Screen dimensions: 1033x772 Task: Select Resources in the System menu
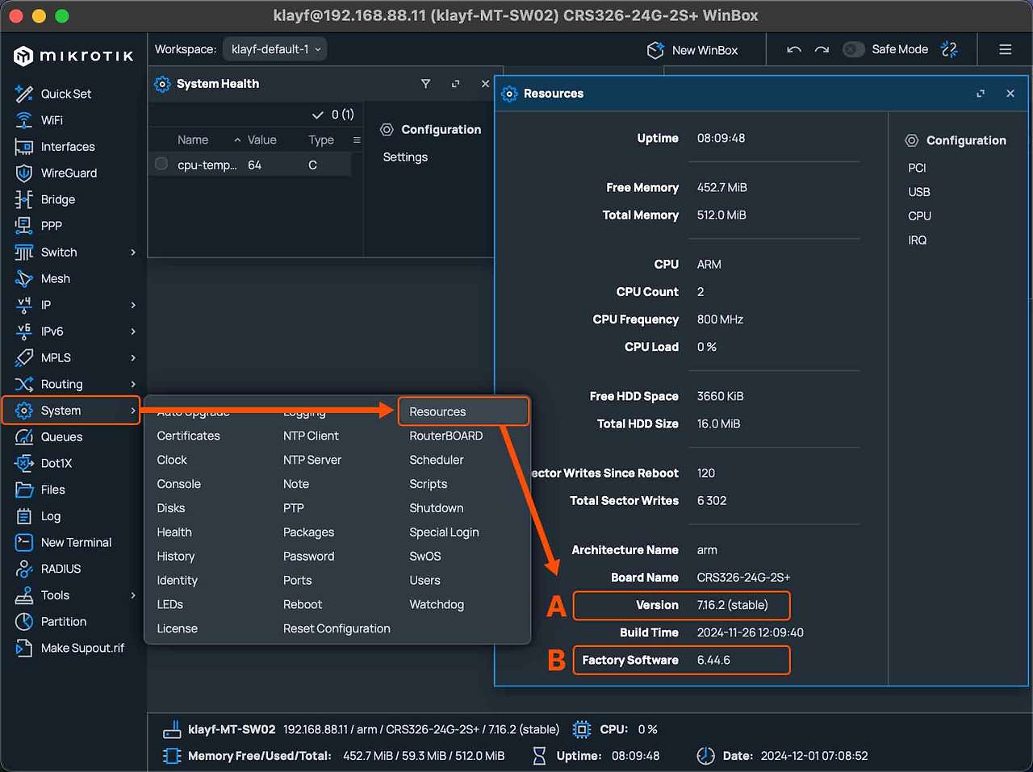click(437, 411)
